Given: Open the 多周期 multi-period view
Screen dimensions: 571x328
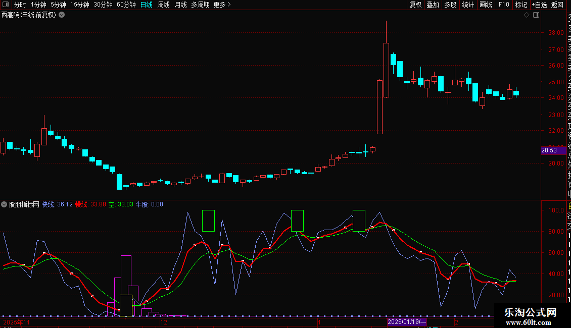Looking at the screenshot, I should 200,5.
